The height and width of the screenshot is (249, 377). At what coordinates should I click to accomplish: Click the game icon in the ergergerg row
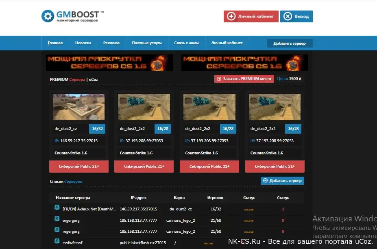pyautogui.click(x=57, y=219)
